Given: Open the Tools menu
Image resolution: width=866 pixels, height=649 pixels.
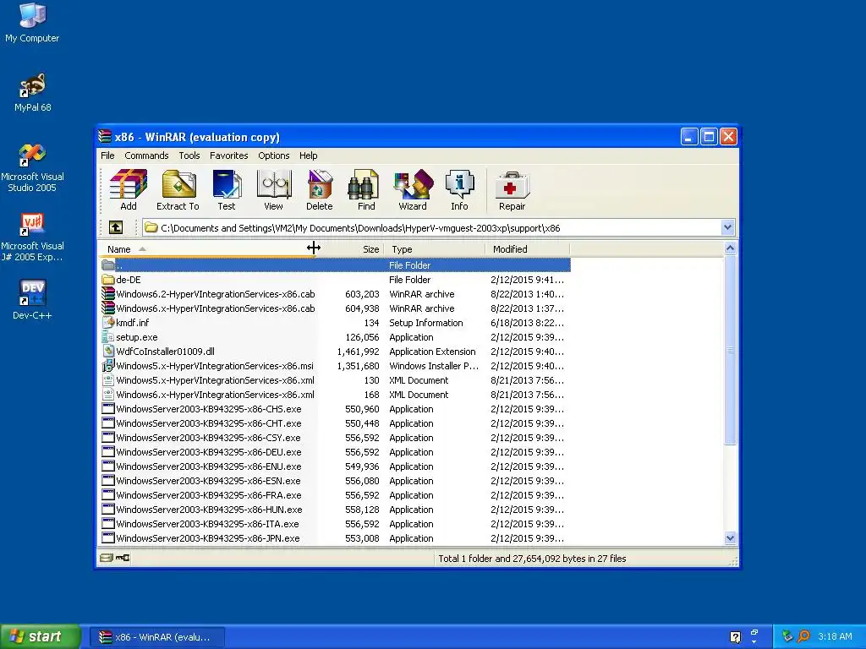Looking at the screenshot, I should (189, 155).
